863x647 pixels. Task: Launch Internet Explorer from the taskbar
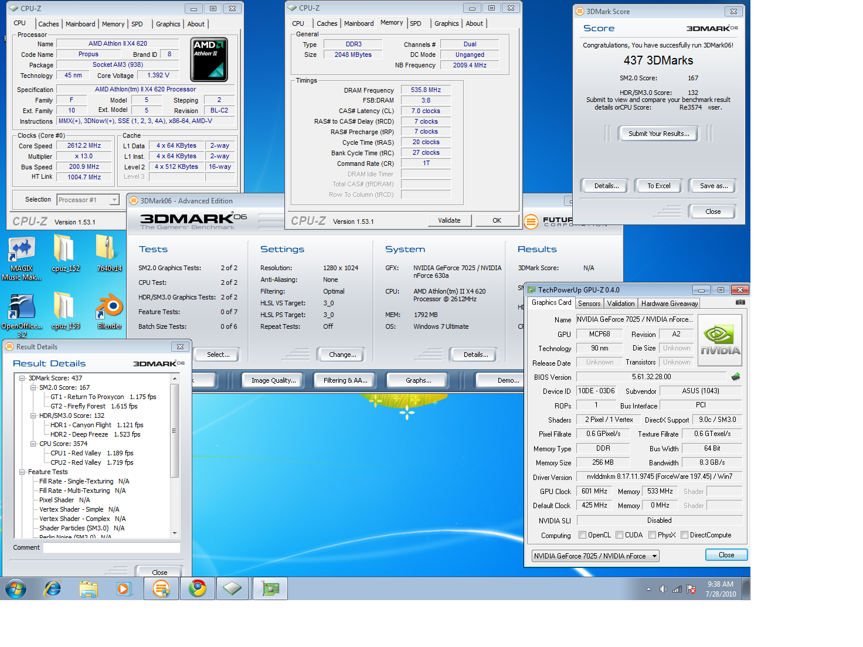click(53, 588)
